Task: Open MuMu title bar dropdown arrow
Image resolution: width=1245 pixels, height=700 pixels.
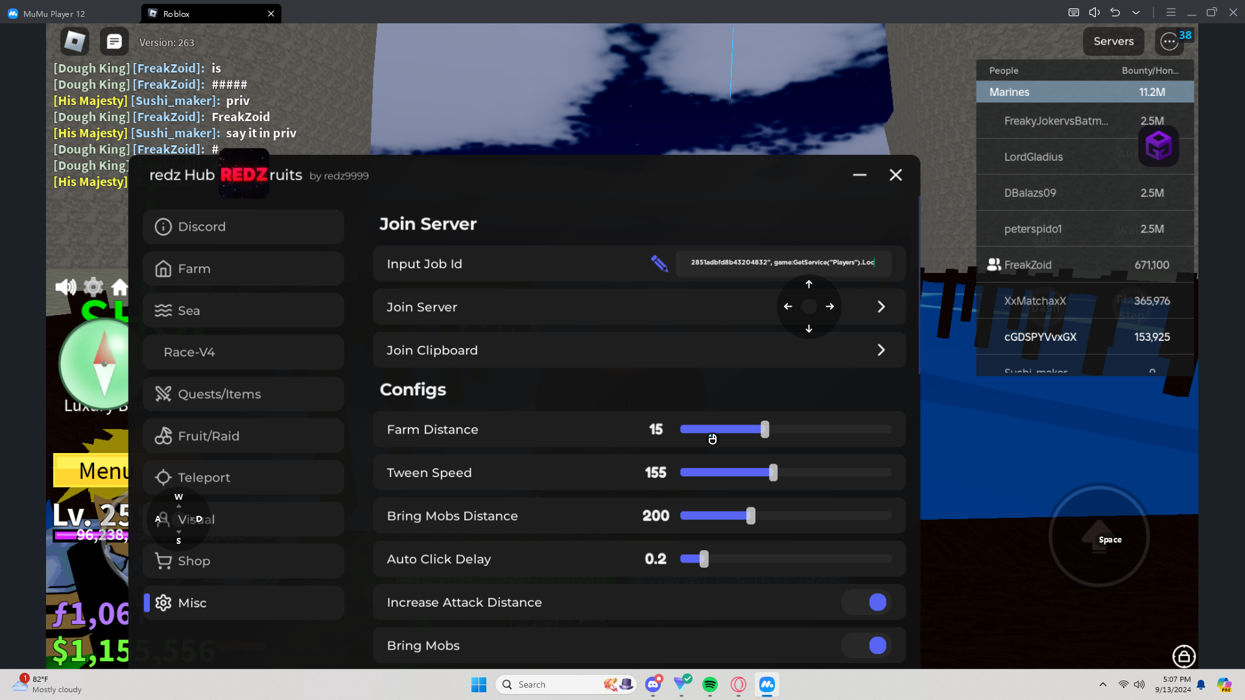Action: pyautogui.click(x=1136, y=12)
